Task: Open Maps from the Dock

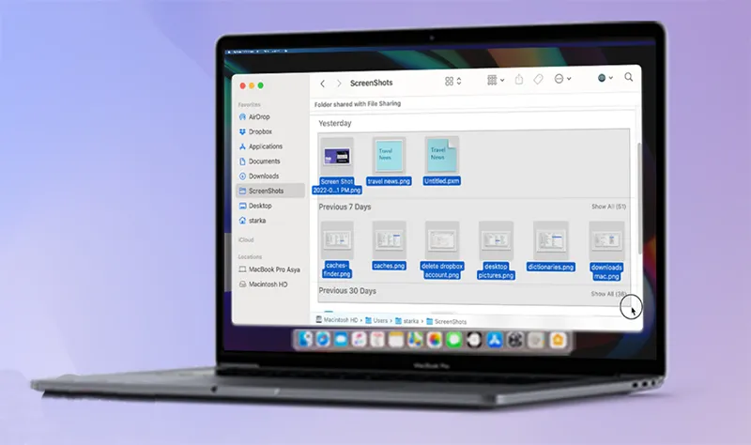Action: 415,340
